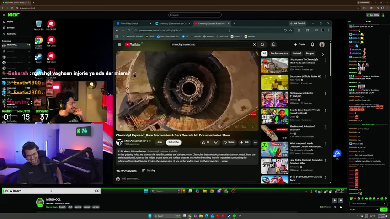390x219 pixels.
Task: Open the auction bookmark
Action: [250, 36]
